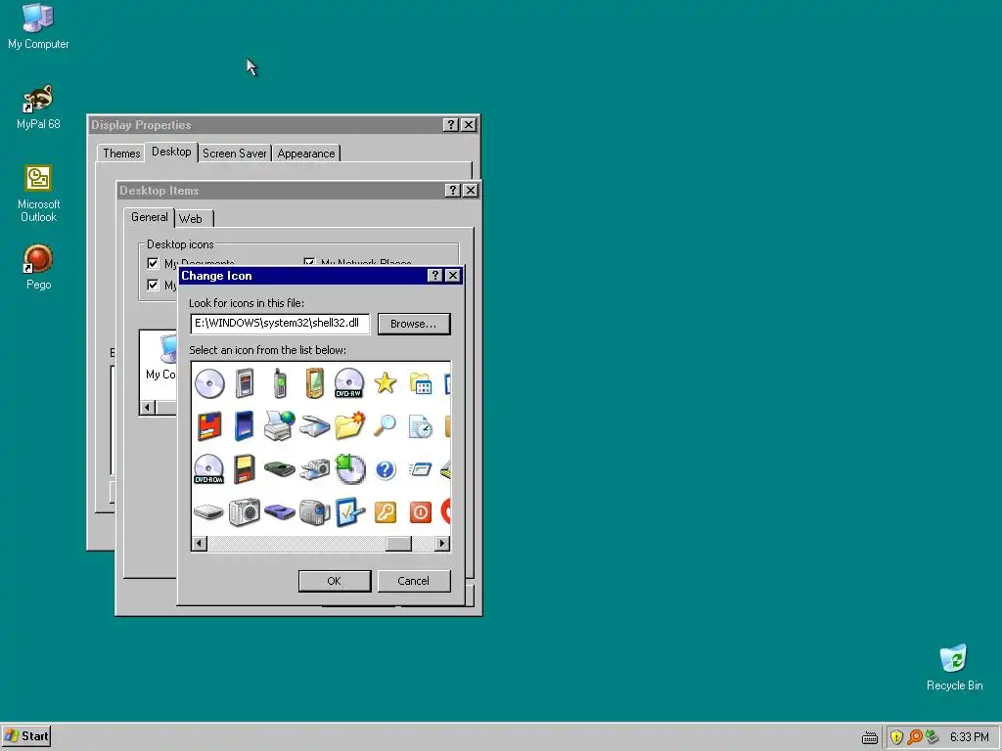Pick the yellow and black memory card icon

point(244,469)
